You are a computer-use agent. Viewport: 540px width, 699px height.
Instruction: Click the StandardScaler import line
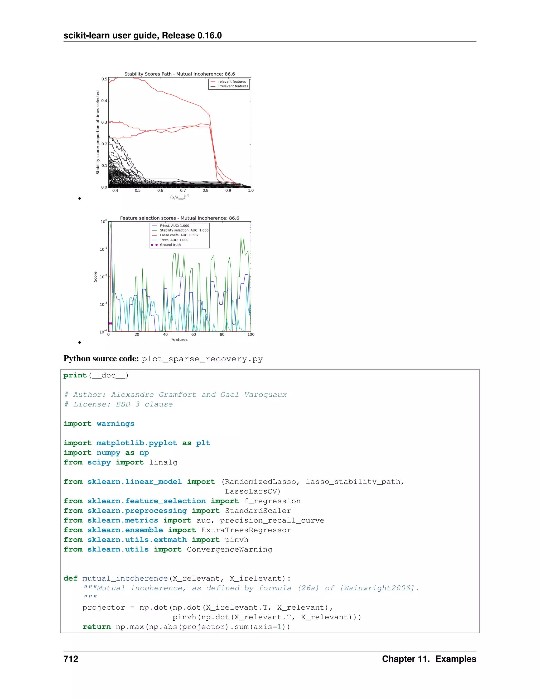177,510
